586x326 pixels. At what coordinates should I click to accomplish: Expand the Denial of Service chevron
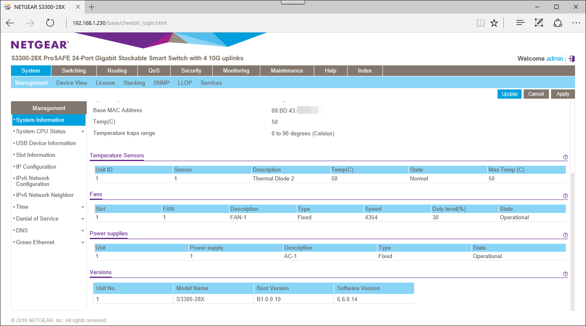83,219
